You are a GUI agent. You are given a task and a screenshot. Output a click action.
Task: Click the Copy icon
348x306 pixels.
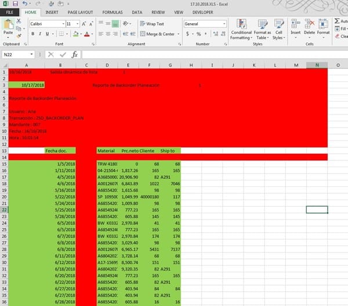pos(19,28)
